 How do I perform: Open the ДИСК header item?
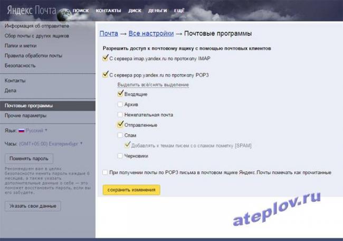[135, 11]
